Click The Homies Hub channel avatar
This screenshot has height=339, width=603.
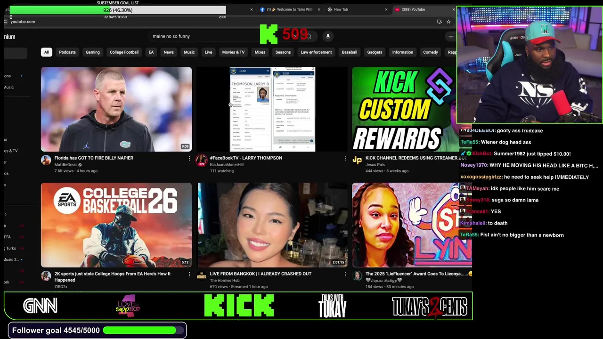[x=201, y=276]
